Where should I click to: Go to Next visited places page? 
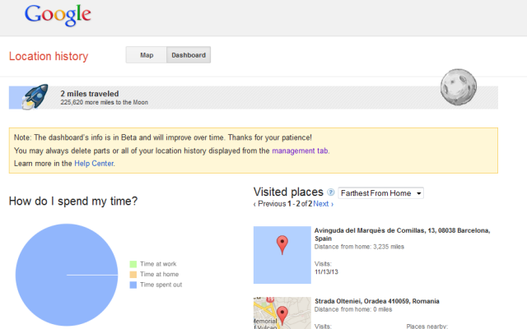coord(324,204)
